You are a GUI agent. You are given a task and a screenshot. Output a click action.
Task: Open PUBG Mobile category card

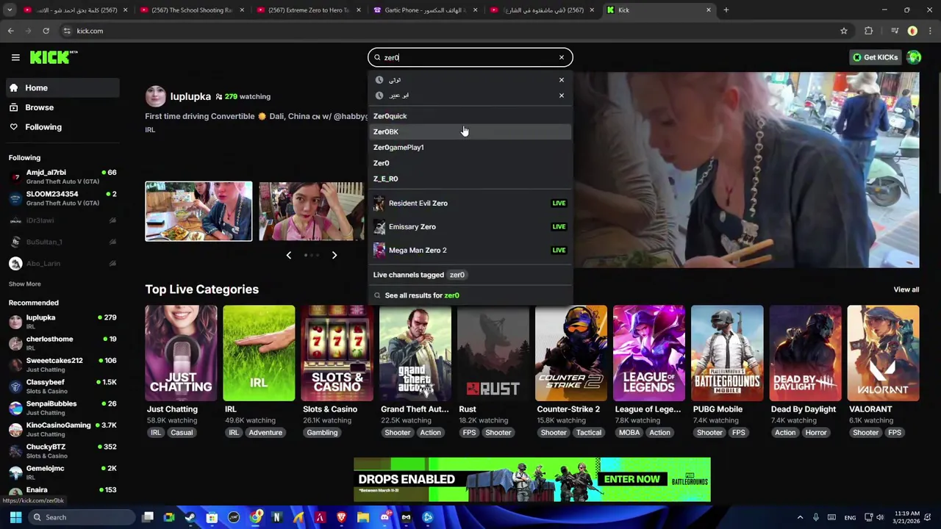(x=727, y=353)
